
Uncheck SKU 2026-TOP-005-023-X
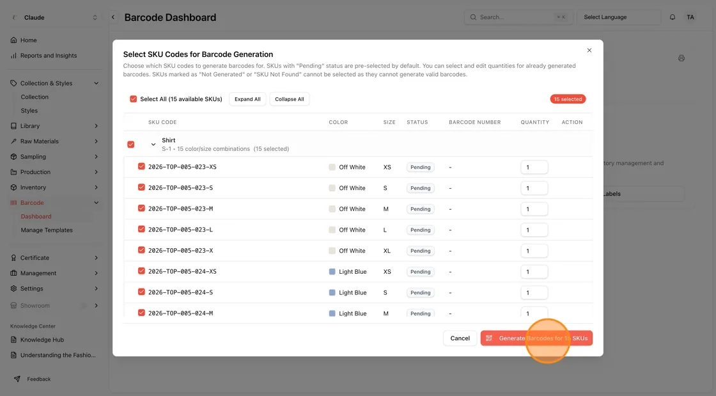pyautogui.click(x=141, y=250)
